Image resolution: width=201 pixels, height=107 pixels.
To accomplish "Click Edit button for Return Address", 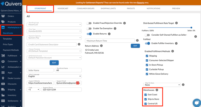I will click(x=135, y=46).
